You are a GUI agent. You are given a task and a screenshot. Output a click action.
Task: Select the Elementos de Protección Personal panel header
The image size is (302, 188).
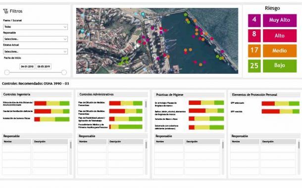pos(265,94)
